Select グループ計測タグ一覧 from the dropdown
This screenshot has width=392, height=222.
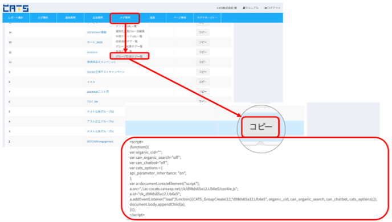129,56
